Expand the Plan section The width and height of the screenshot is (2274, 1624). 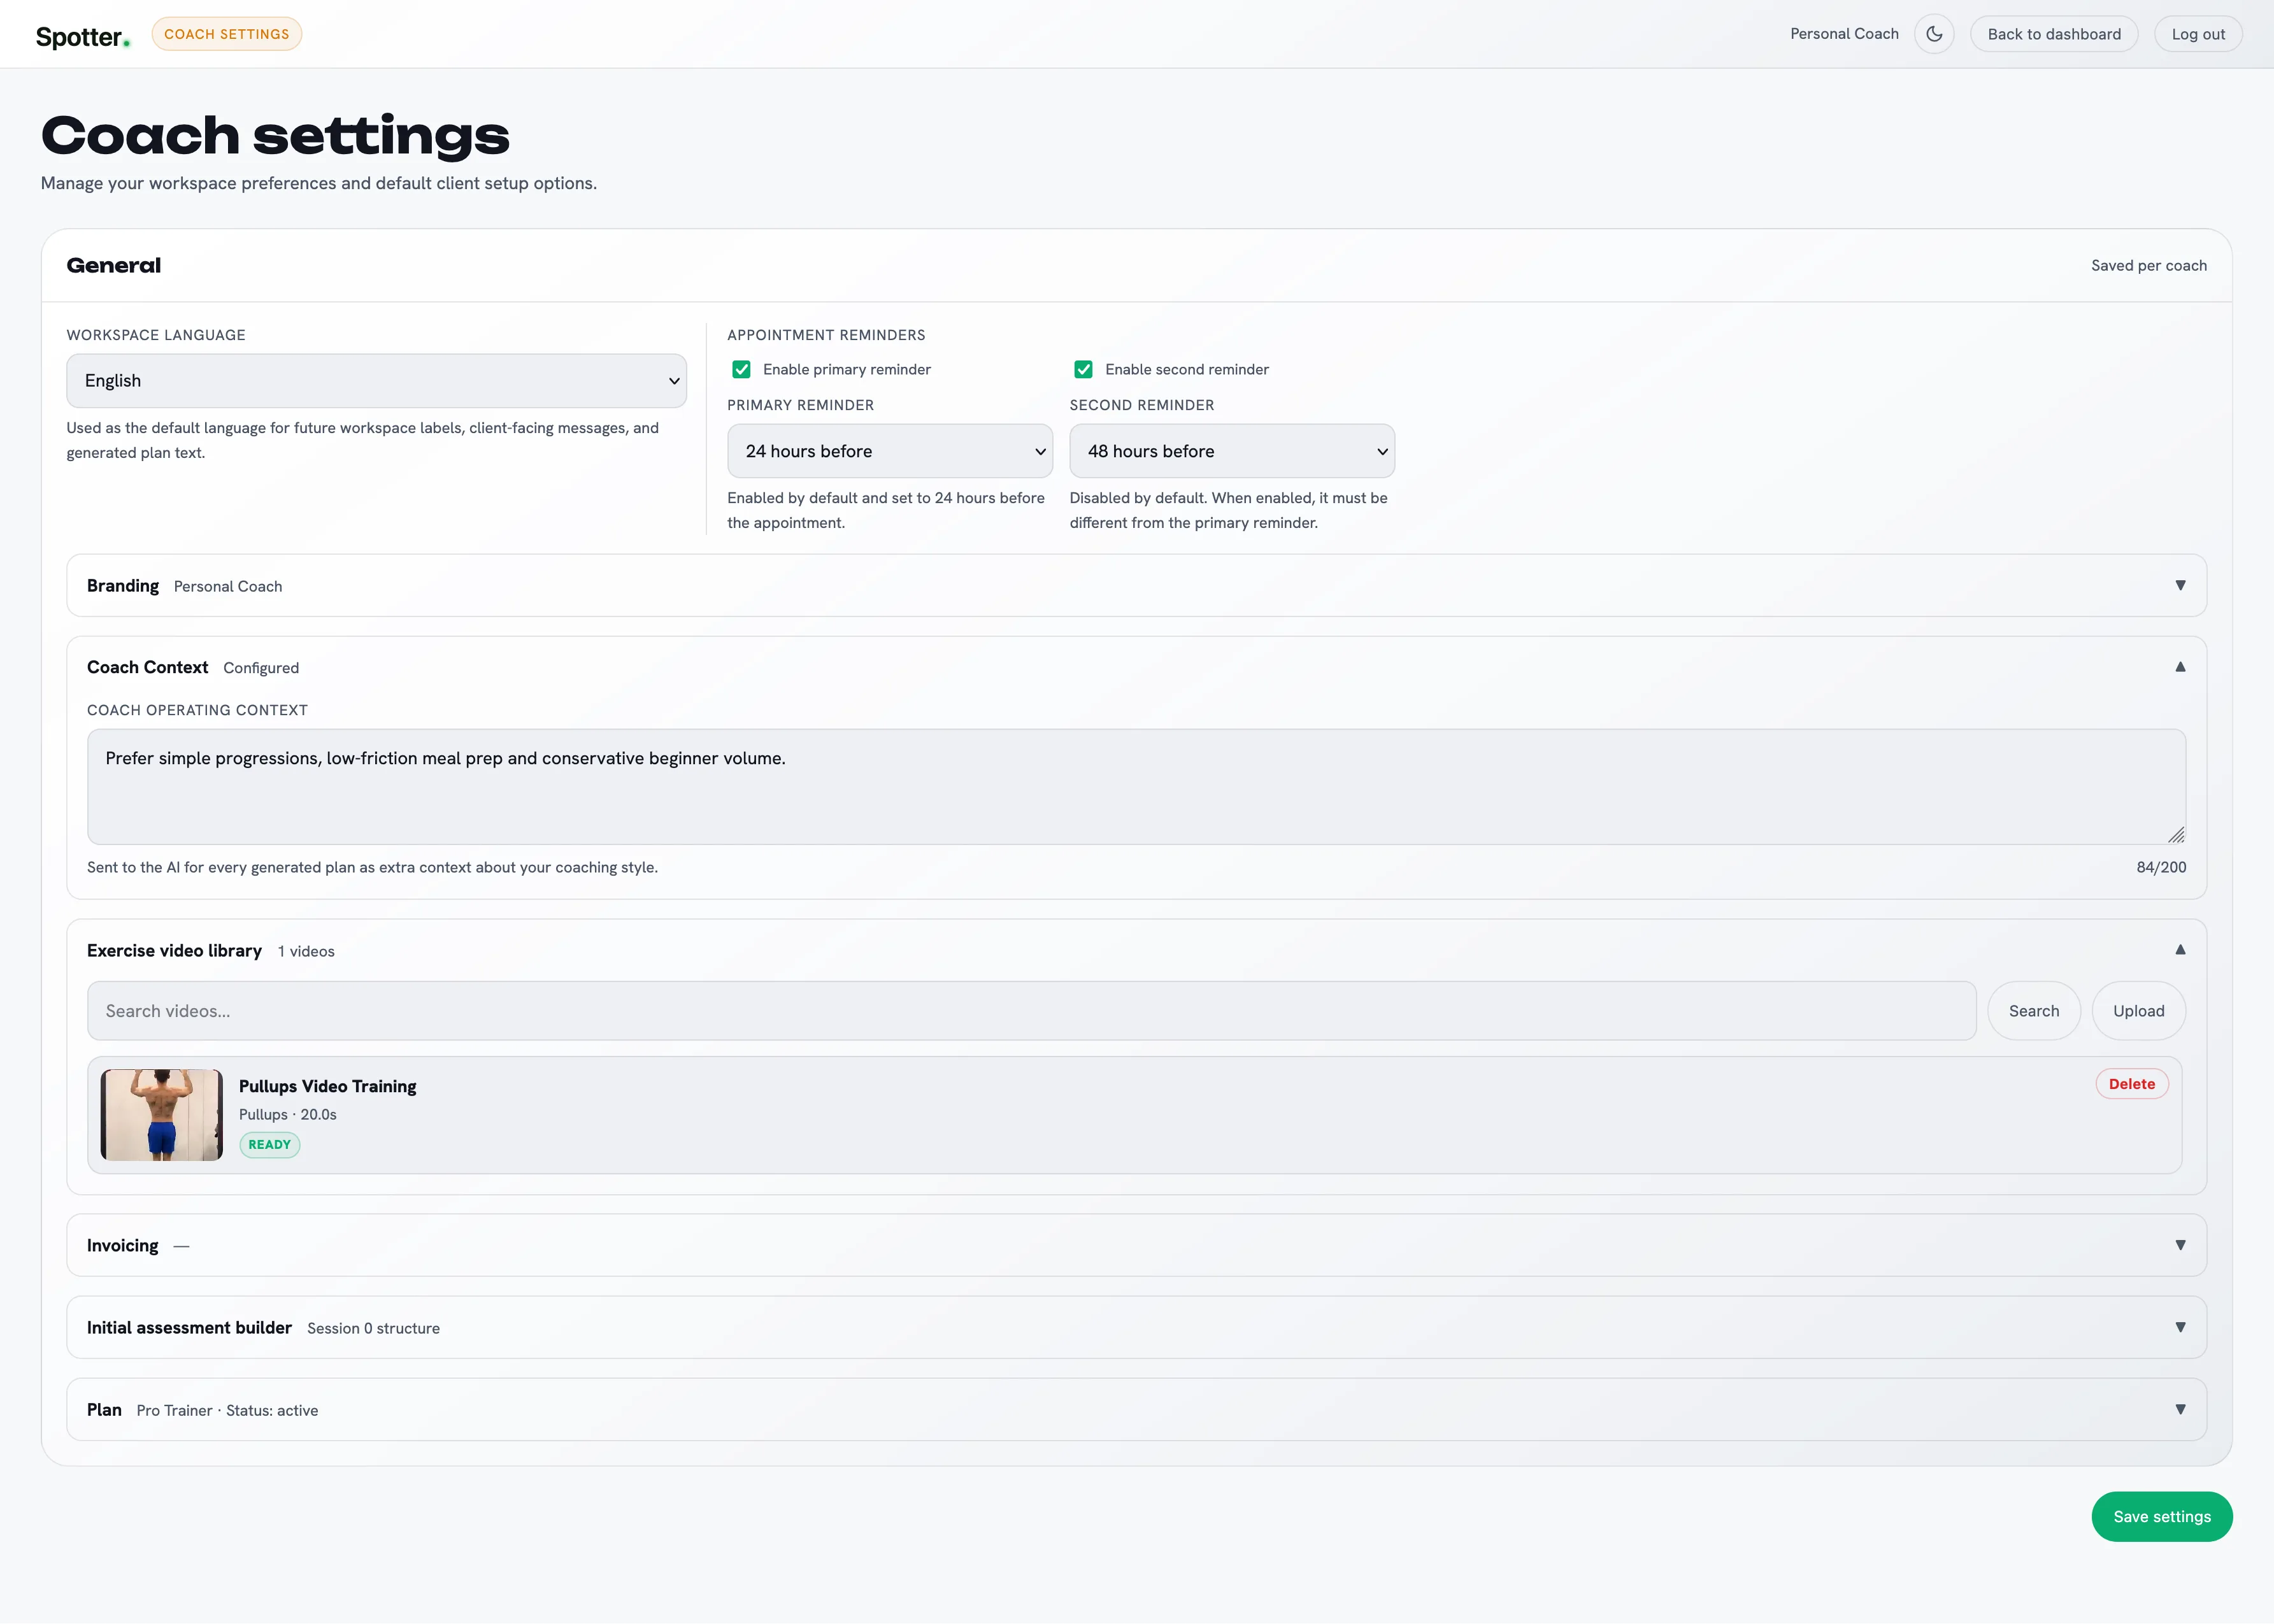(x=1136, y=1409)
